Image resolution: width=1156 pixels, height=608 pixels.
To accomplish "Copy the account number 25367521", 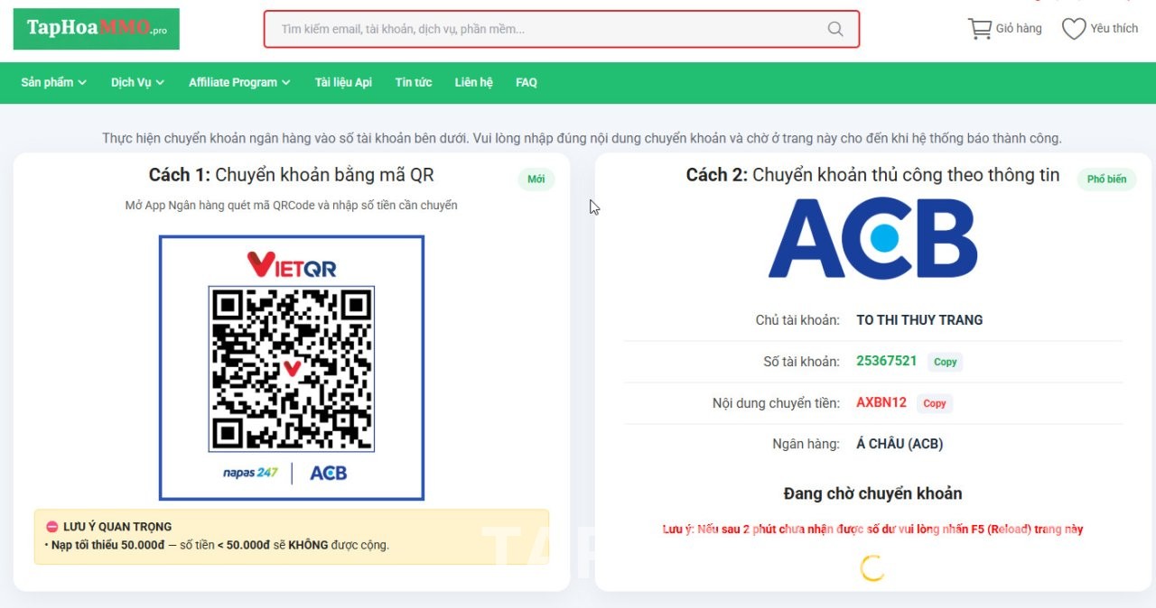I will tap(946, 362).
